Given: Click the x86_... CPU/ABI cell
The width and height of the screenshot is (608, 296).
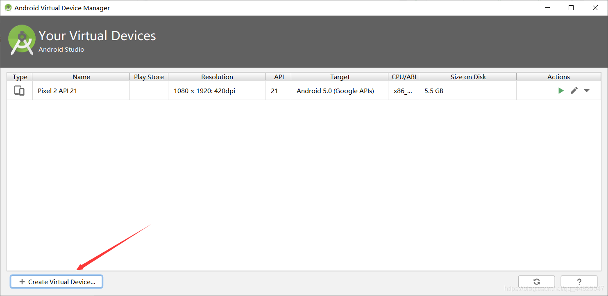Looking at the screenshot, I should [404, 91].
